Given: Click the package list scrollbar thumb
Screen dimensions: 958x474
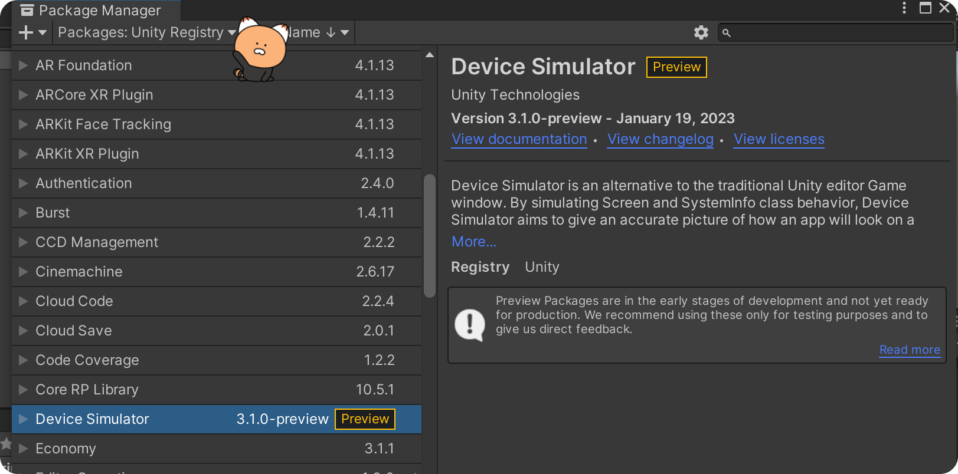Looking at the screenshot, I should pos(430,236).
